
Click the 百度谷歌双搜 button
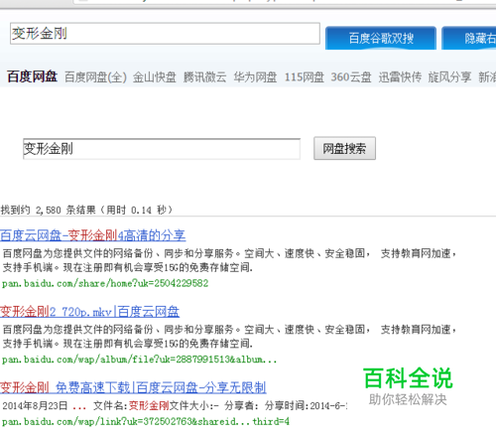(x=381, y=38)
